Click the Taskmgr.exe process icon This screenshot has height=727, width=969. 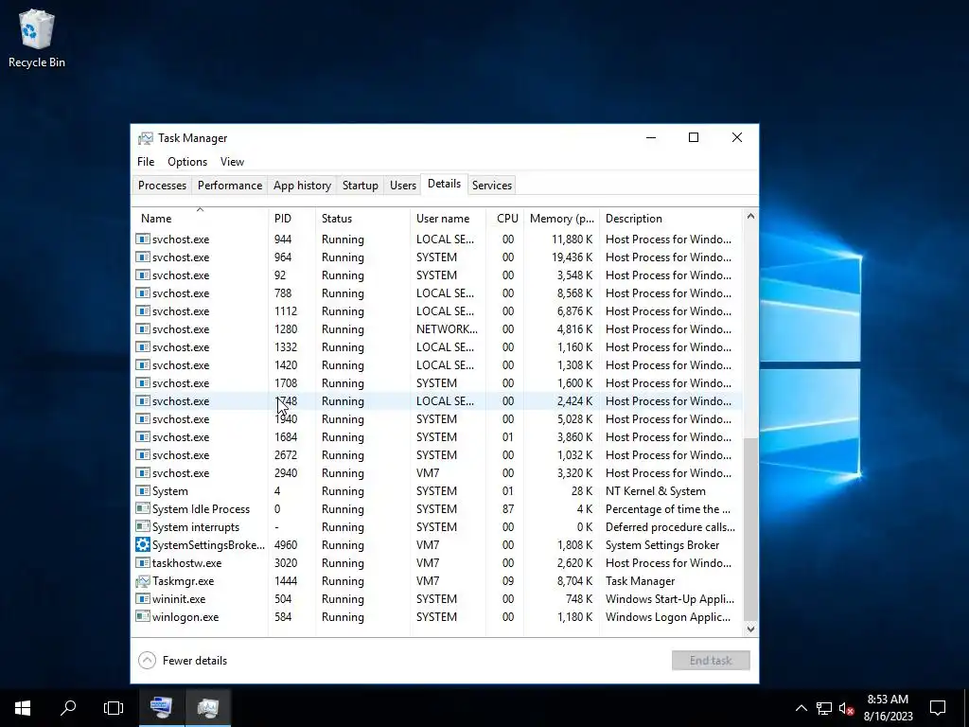click(143, 581)
